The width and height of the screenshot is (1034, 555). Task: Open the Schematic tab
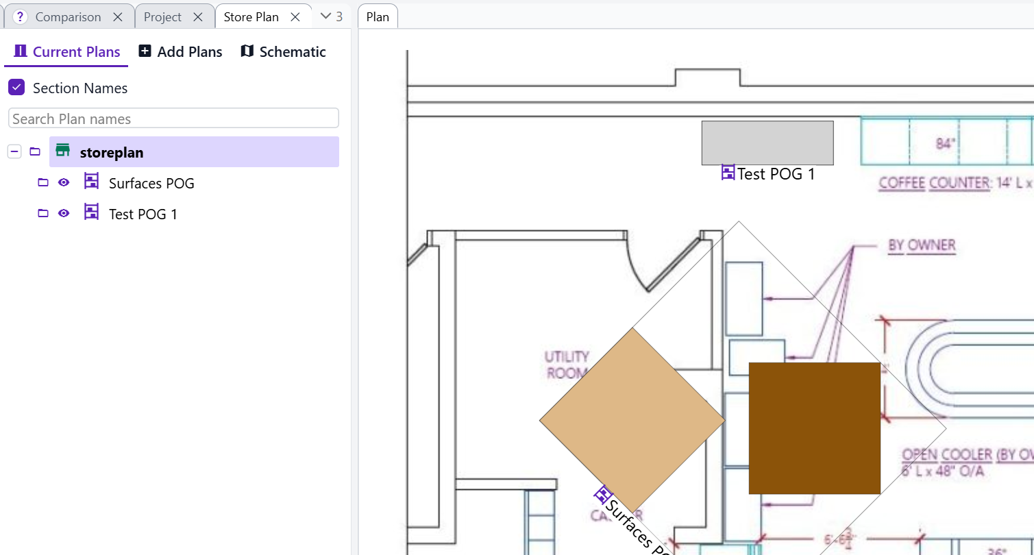pos(283,52)
